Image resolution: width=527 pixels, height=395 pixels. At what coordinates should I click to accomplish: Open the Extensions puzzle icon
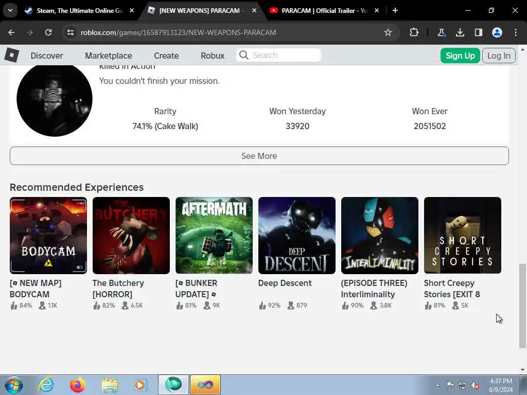pos(414,32)
